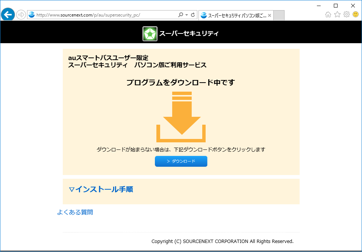The width and height of the screenshot is (362, 252).
Task: Minimize the browser window
Action: [x=319, y=6]
